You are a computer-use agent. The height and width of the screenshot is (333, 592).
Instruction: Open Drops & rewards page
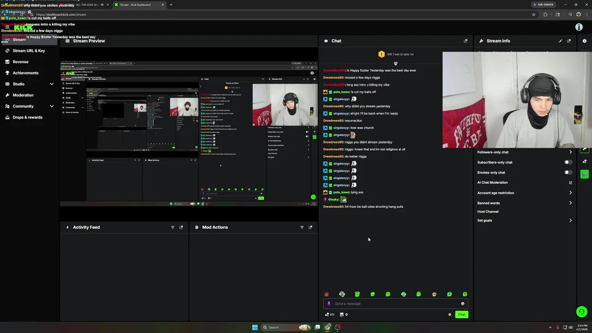pyautogui.click(x=27, y=117)
